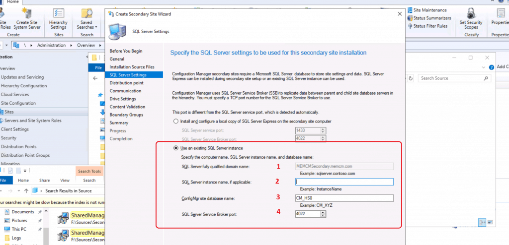Switch Explorer to Details view icon
The image size is (509, 245).
(x=482, y=222)
